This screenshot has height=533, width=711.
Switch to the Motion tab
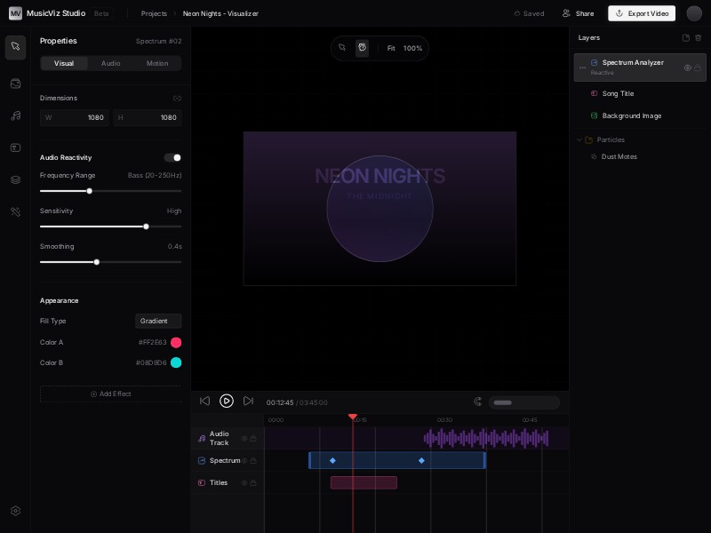tap(157, 63)
